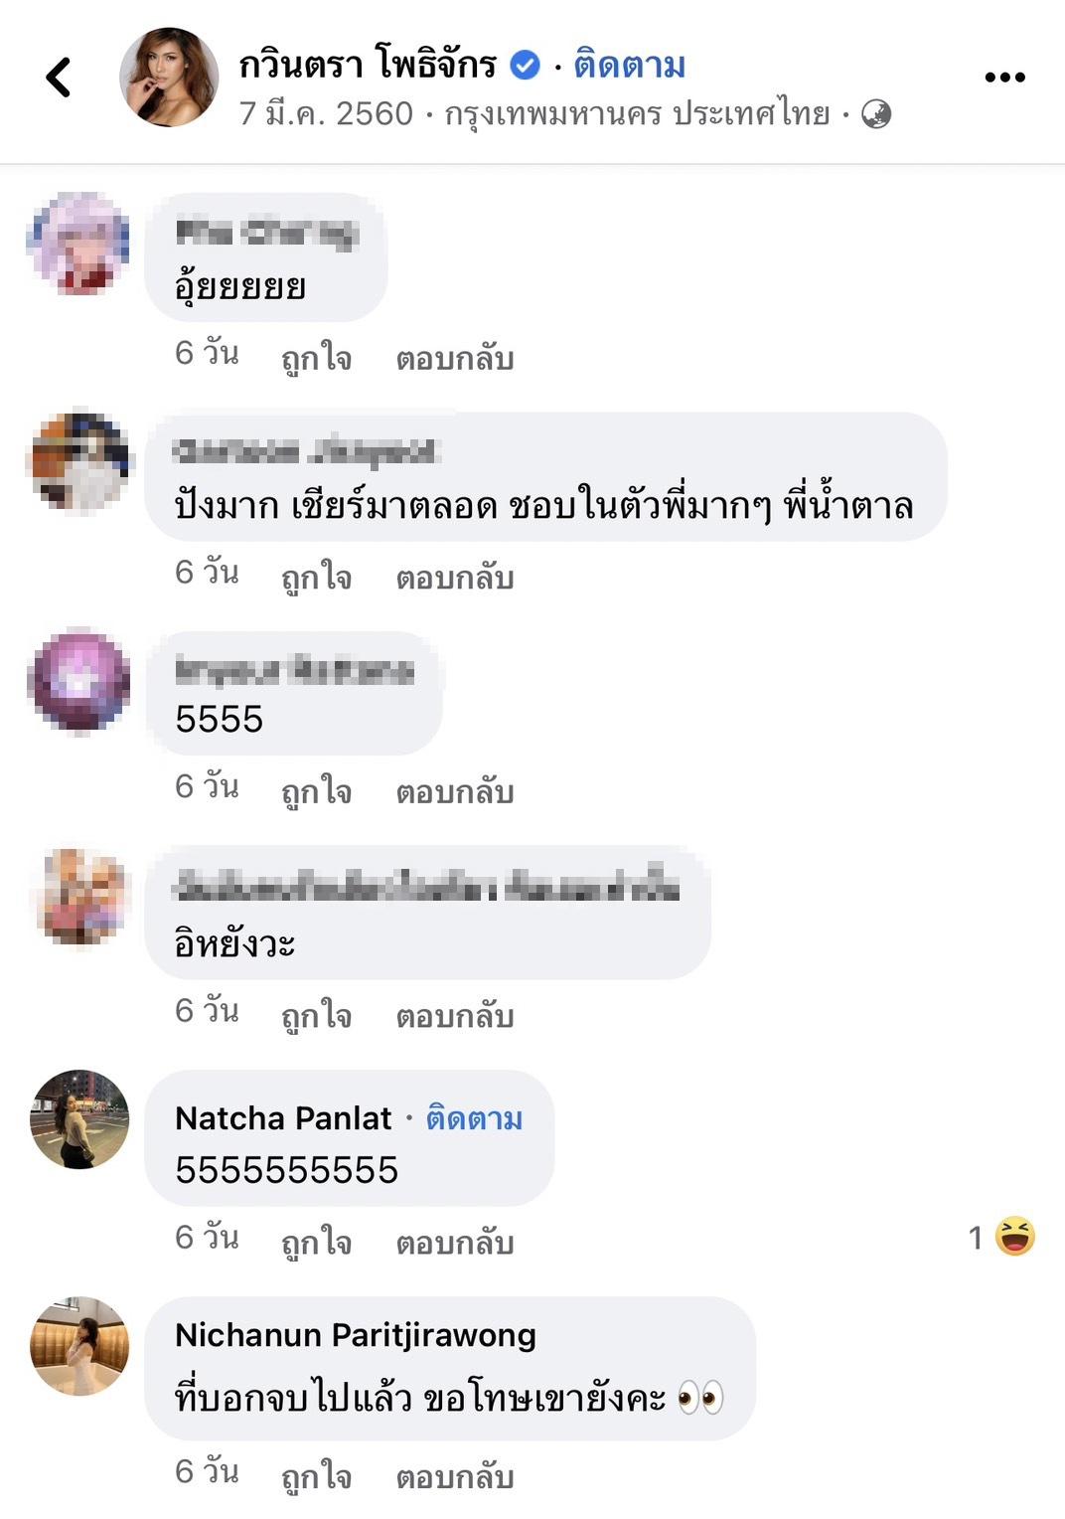The height and width of the screenshot is (1519, 1065).
Task: Reply to Natcha Panlat's comment with ตอบกลับ
Action: [455, 1242]
